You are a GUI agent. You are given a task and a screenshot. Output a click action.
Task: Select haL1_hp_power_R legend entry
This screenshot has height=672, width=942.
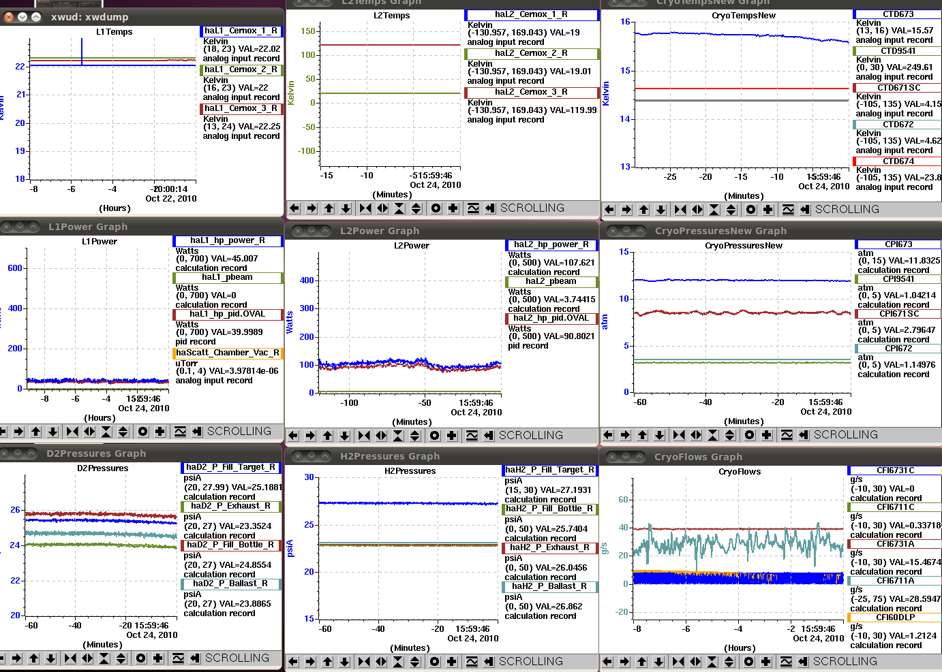[x=228, y=240]
